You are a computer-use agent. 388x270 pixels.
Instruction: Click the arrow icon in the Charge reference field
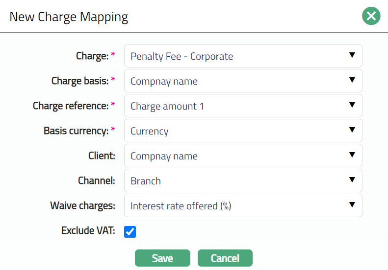coord(352,106)
